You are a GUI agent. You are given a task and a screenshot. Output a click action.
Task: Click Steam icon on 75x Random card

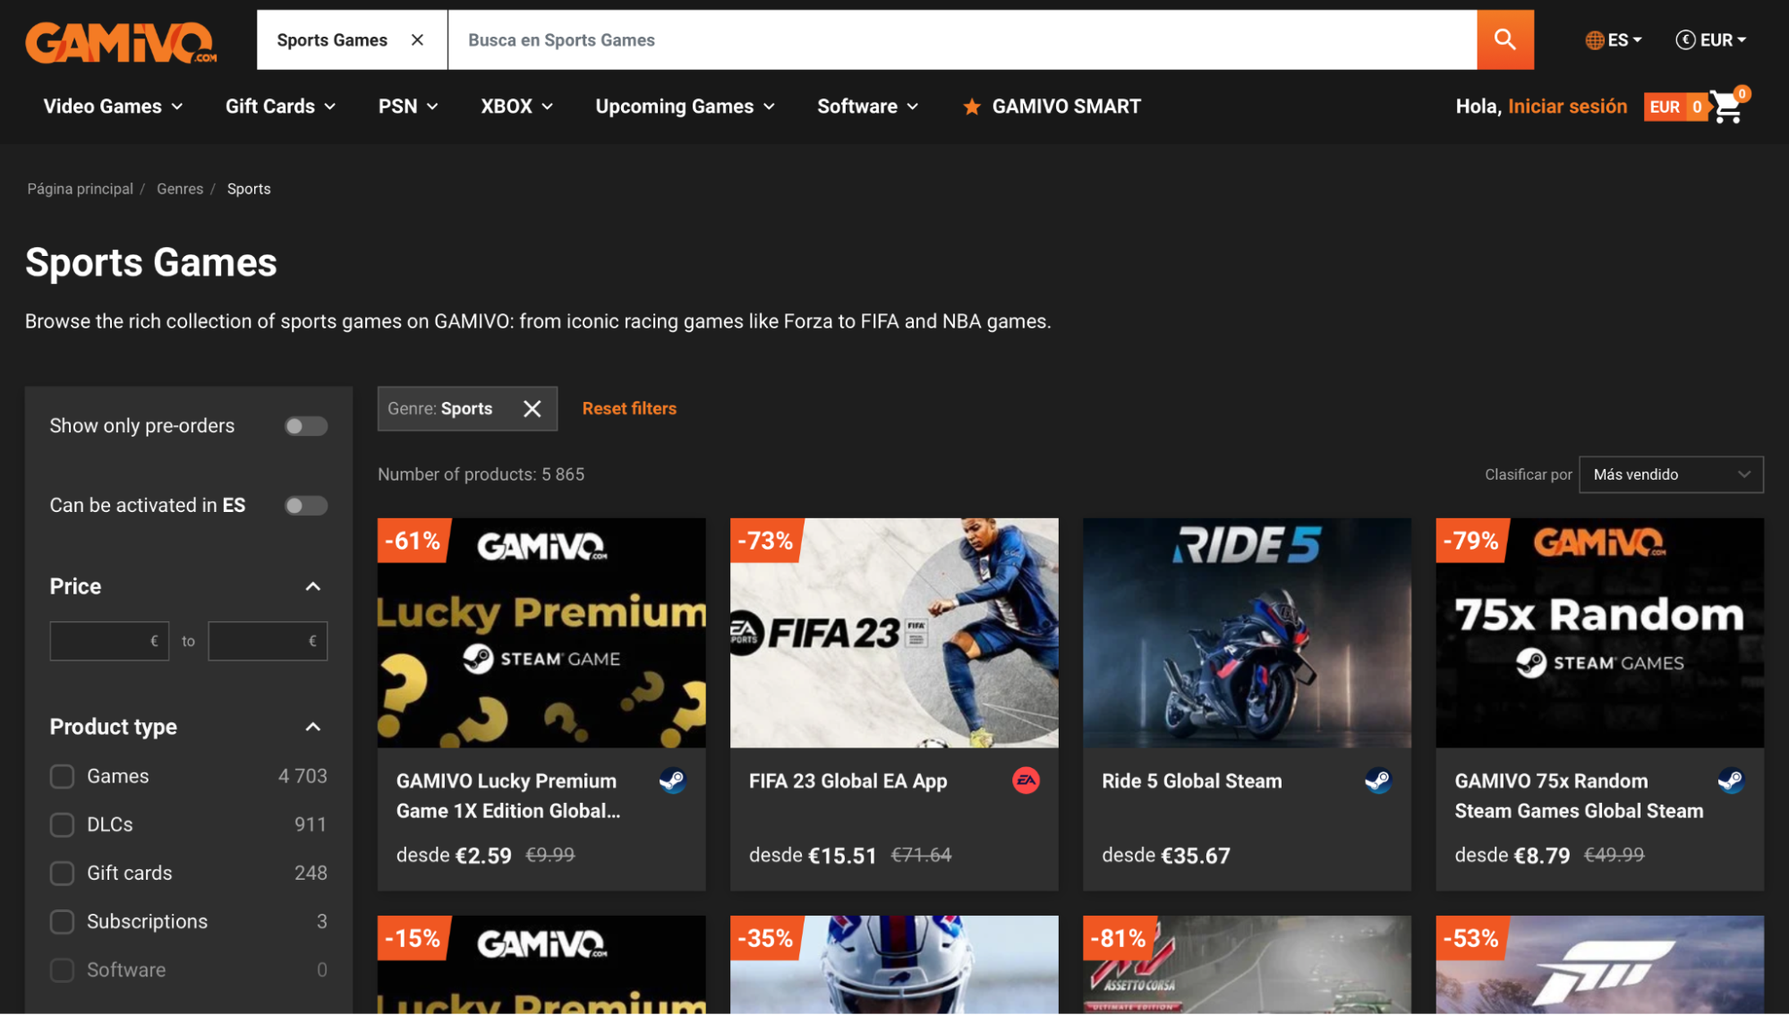click(x=1731, y=780)
